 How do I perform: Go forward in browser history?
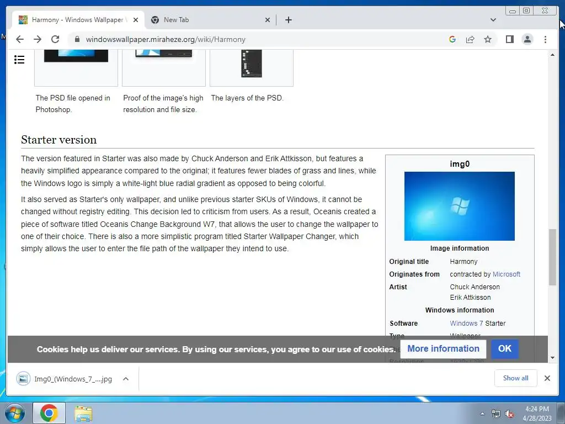click(38, 39)
